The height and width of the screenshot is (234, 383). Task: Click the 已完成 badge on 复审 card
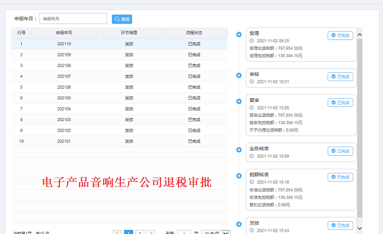tap(340, 103)
